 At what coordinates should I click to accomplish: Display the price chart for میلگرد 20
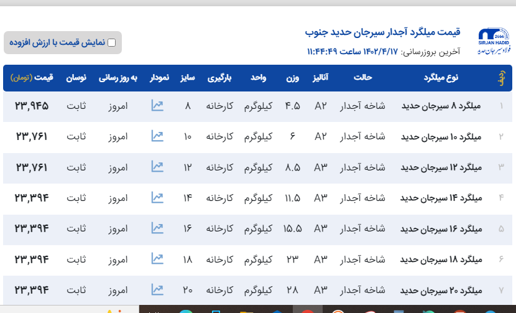tap(157, 289)
